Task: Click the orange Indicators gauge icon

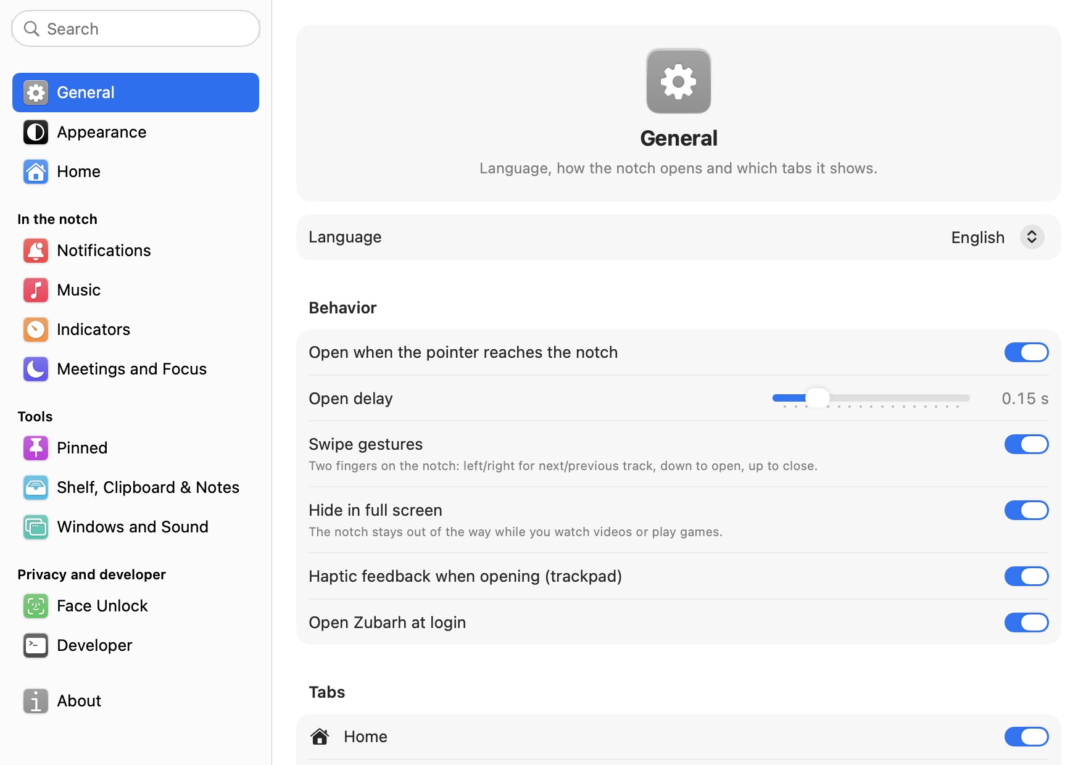Action: (x=36, y=329)
